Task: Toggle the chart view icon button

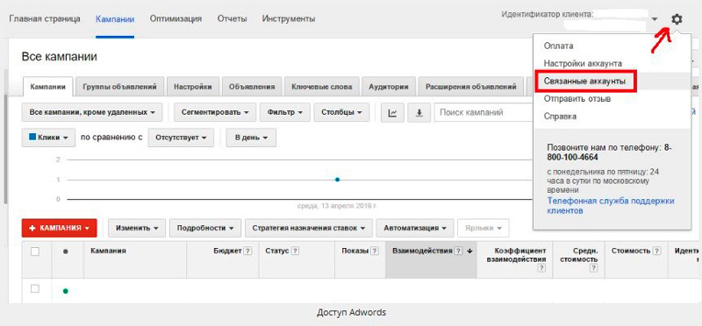Action: point(392,113)
